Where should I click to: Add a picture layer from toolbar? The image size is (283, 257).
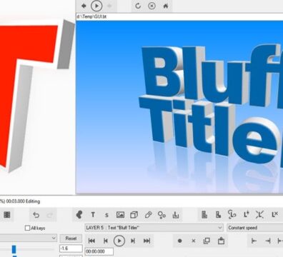point(120,215)
